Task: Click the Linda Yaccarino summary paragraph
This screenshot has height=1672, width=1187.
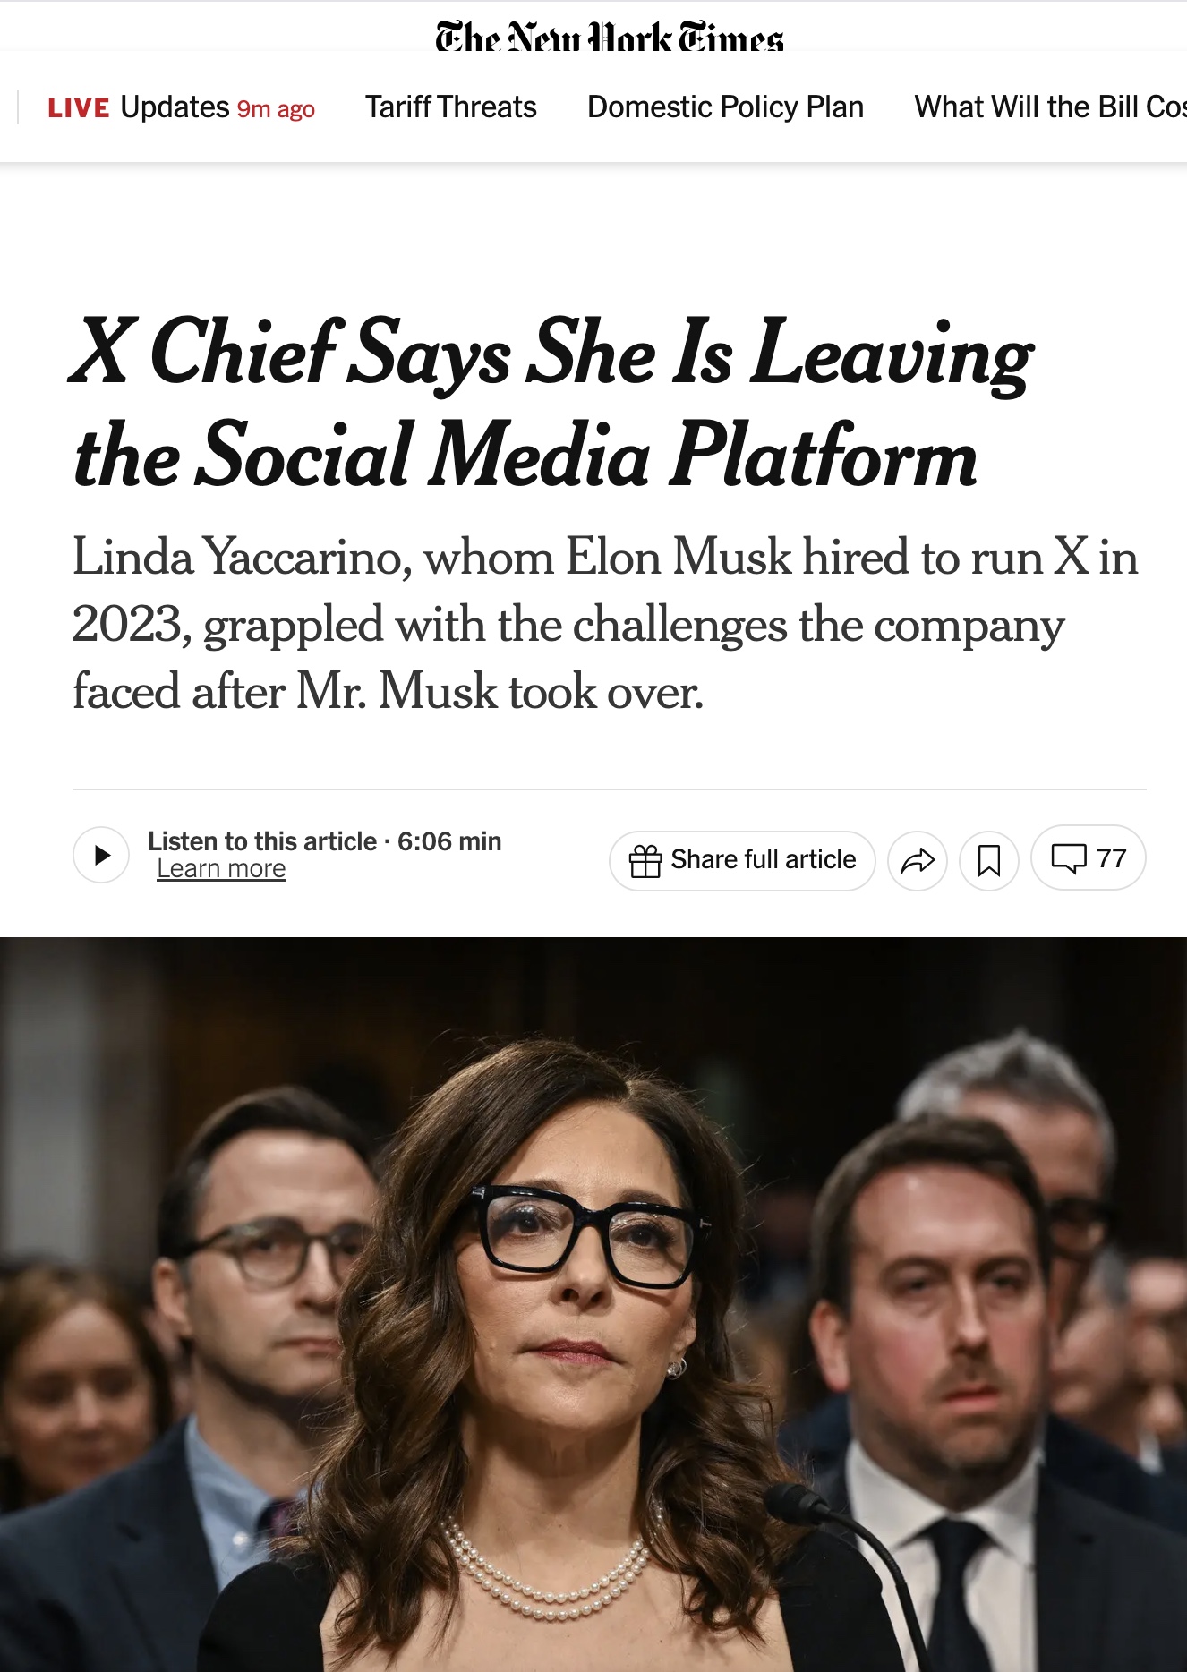Action: [605, 624]
